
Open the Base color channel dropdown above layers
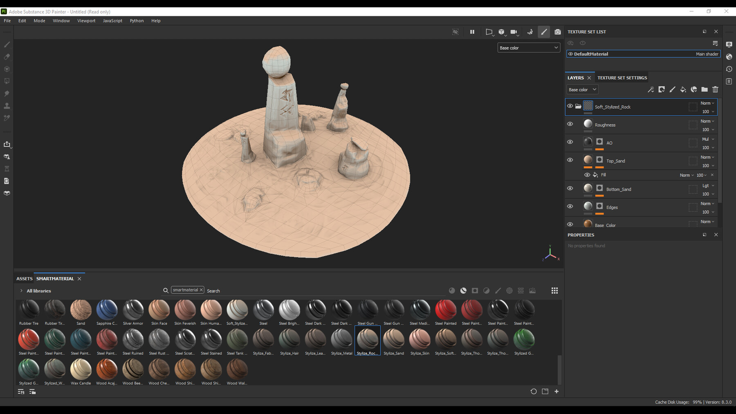tap(582, 90)
